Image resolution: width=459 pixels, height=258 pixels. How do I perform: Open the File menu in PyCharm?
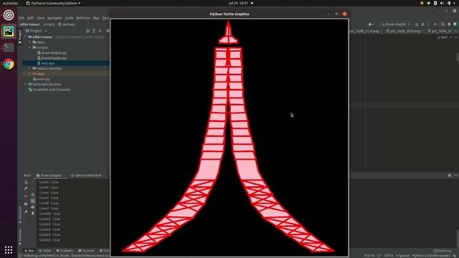[22, 18]
